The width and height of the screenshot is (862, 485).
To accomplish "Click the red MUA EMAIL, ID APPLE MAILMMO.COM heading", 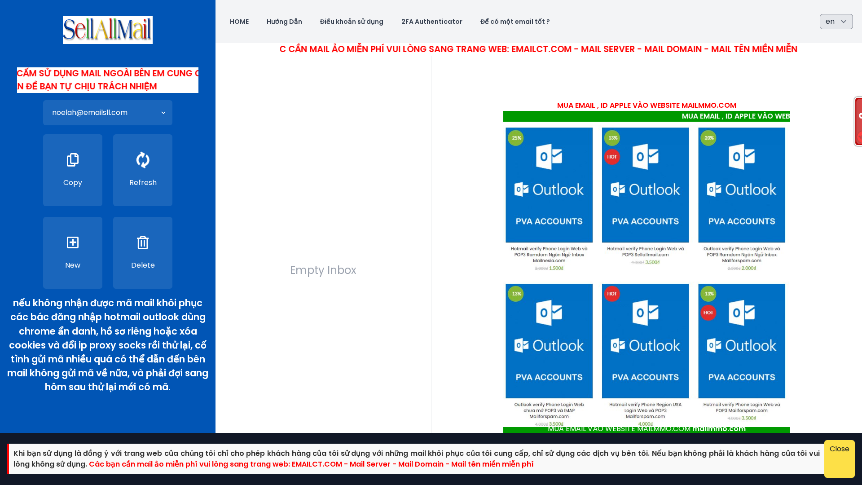I will [x=646, y=105].
